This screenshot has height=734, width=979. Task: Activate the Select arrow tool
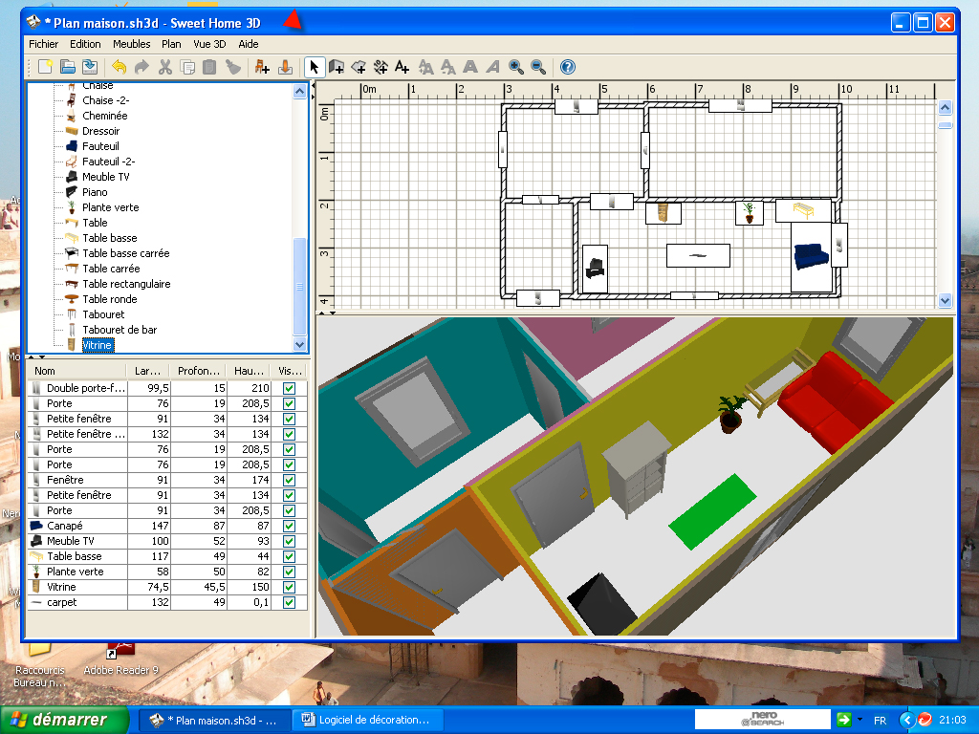tap(314, 67)
